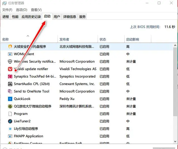Click the 11.6 秒 BIOS time value
The image size is (178, 149).
[170, 27]
